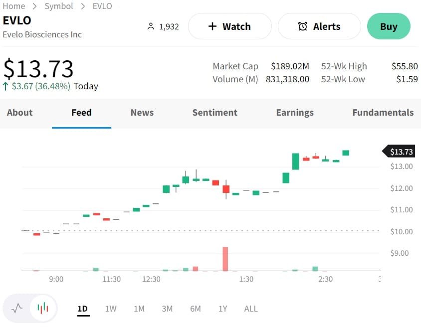Viewport: 421px width, 327px height.
Task: Select the 1W time range
Action: pyautogui.click(x=111, y=309)
